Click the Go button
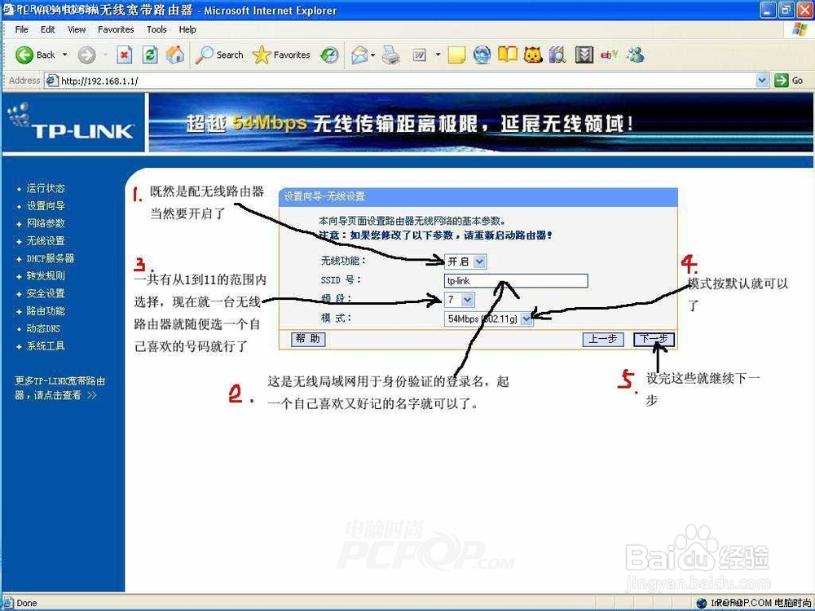Image resolution: width=815 pixels, height=611 pixels. coord(789,81)
